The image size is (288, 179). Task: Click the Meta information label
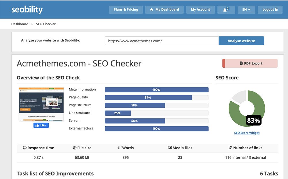coord(82,89)
